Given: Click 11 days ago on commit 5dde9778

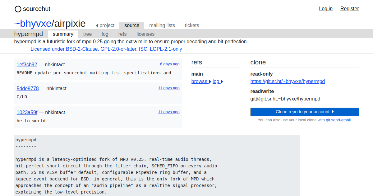Looking at the screenshot, I should (169, 88).
